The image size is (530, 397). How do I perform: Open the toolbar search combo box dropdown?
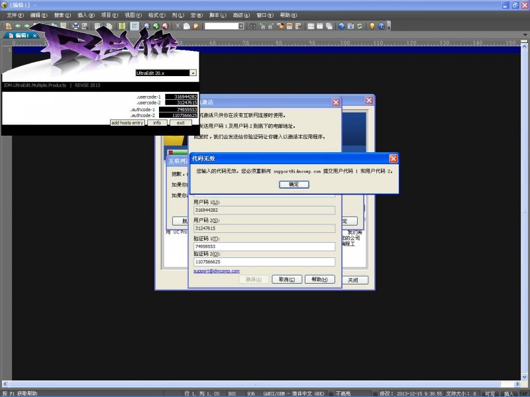pos(241,26)
